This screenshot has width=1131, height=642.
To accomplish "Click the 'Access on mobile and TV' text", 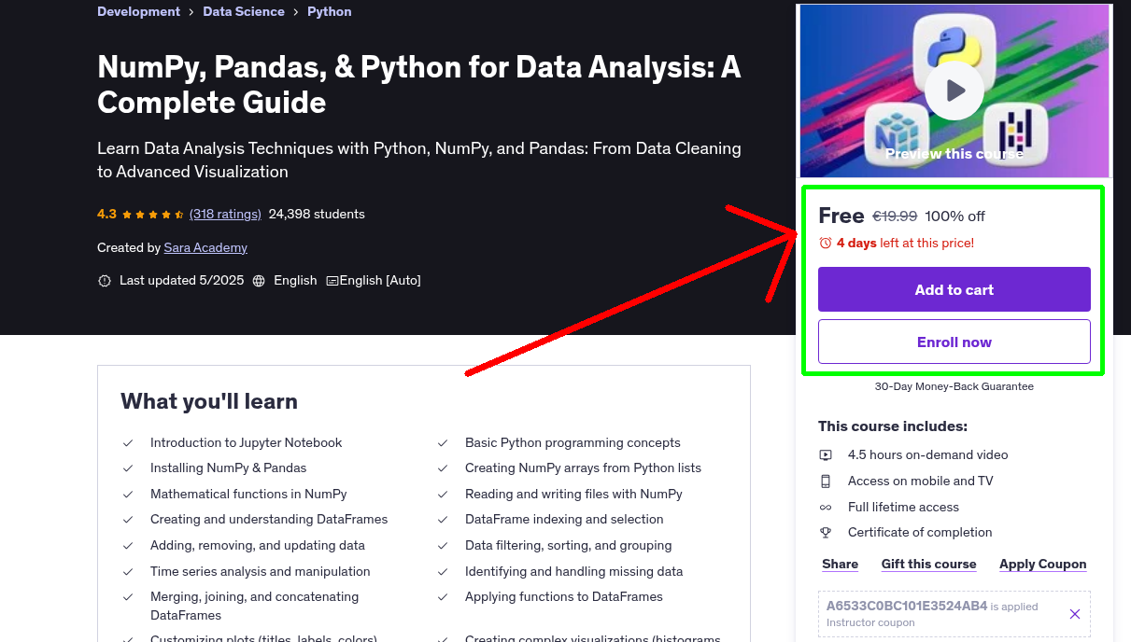I will click(x=921, y=481).
